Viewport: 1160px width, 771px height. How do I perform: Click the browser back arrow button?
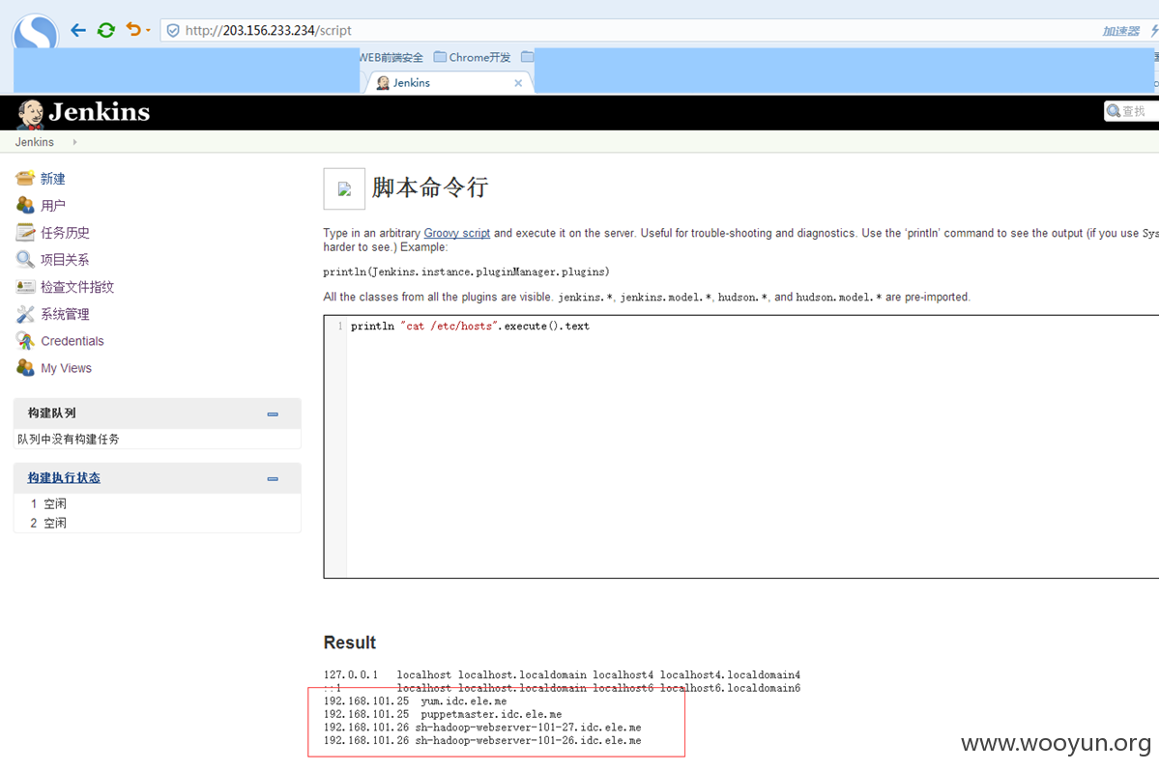click(x=78, y=30)
